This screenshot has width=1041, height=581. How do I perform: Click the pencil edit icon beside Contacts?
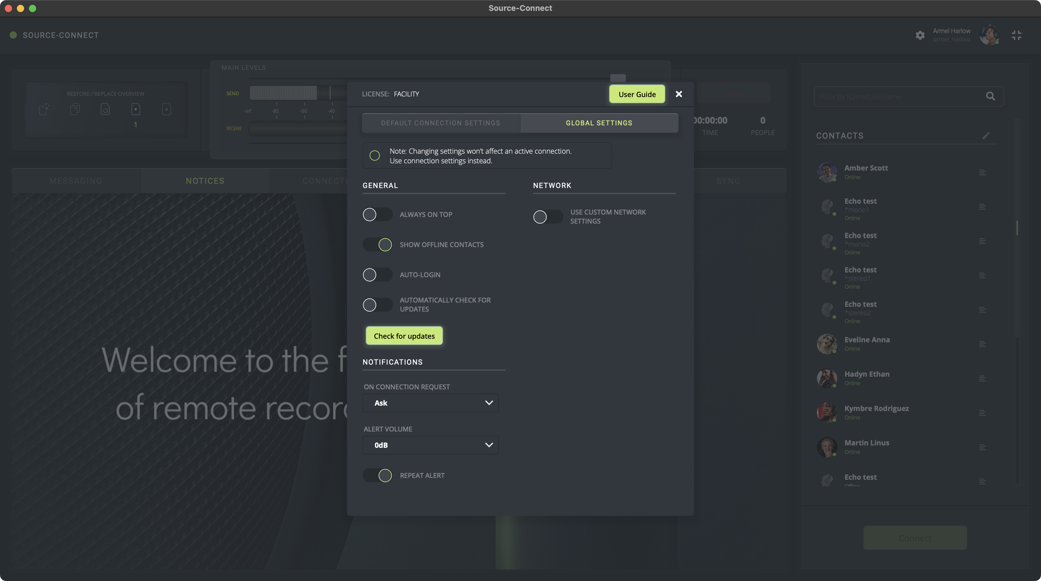click(x=986, y=135)
